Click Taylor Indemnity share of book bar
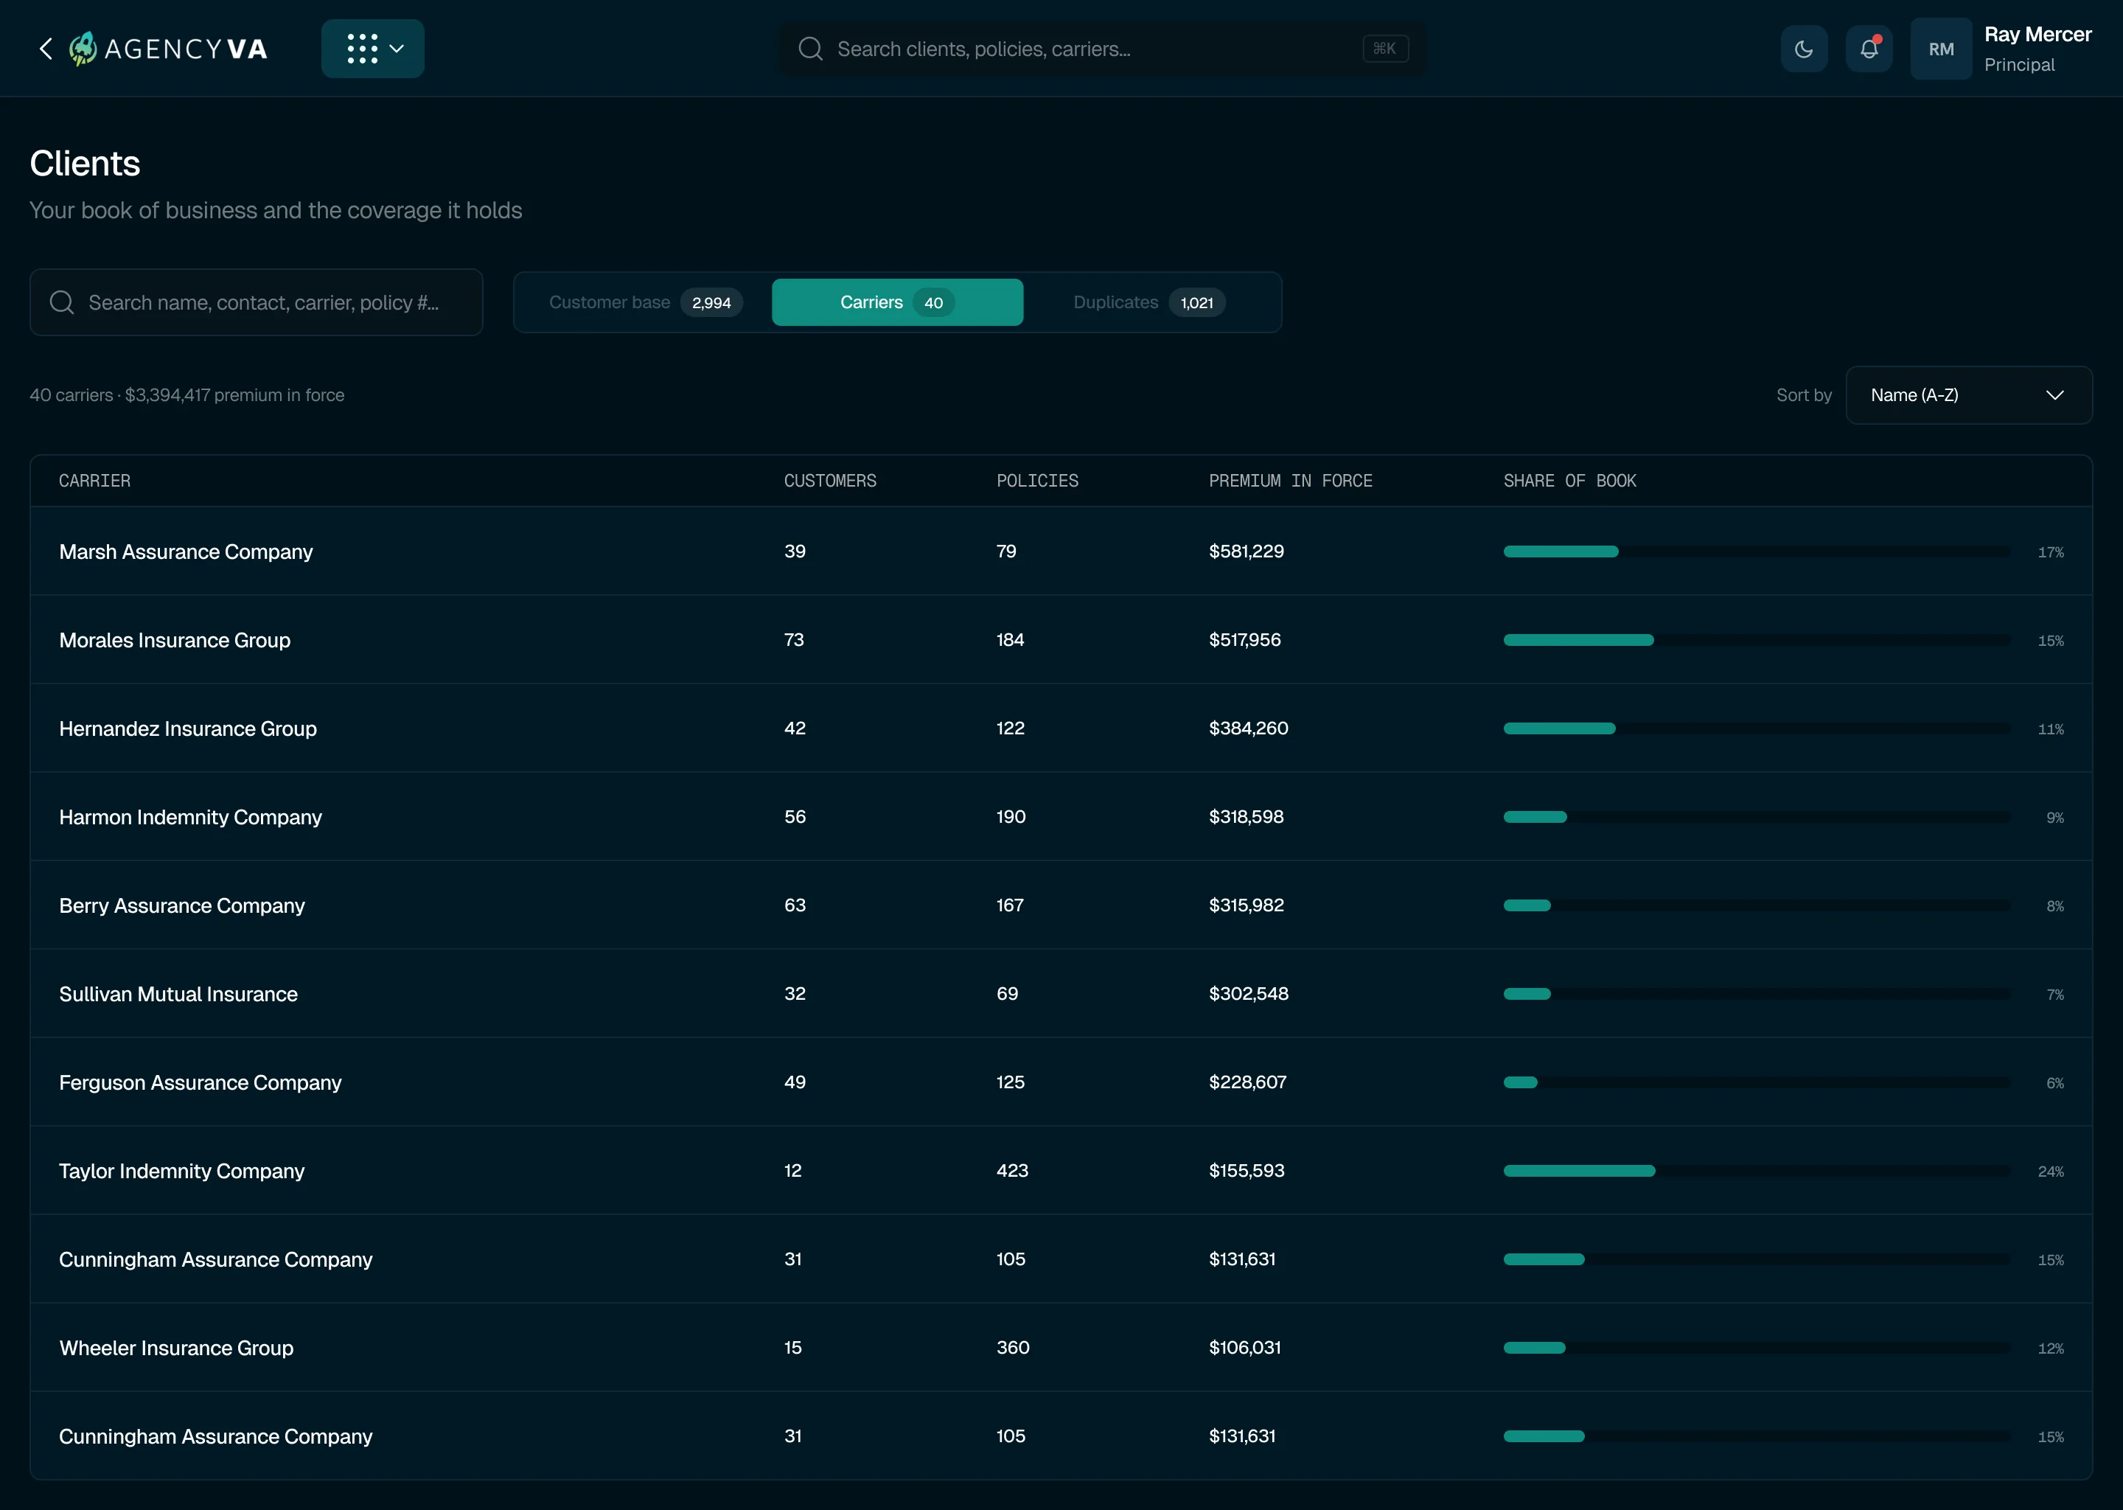 1756,1171
